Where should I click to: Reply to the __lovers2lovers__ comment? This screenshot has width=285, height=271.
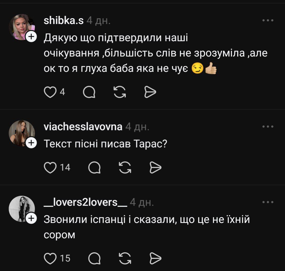[94, 258]
